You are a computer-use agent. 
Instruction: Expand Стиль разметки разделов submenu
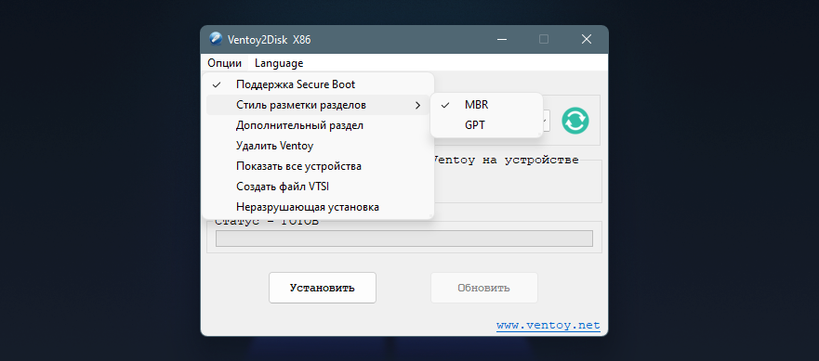tap(318, 106)
